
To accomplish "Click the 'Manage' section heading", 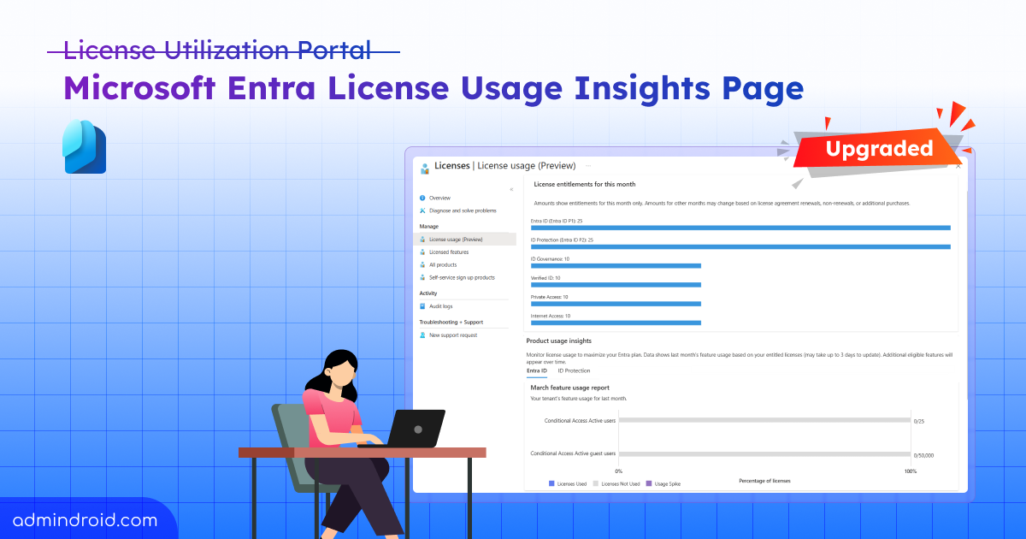I will pos(428,227).
